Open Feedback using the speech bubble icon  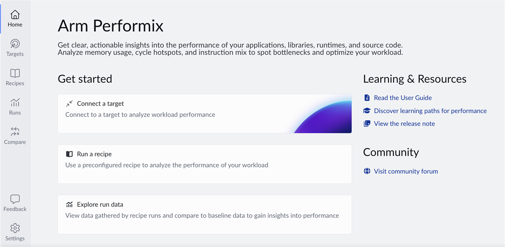pos(15,199)
